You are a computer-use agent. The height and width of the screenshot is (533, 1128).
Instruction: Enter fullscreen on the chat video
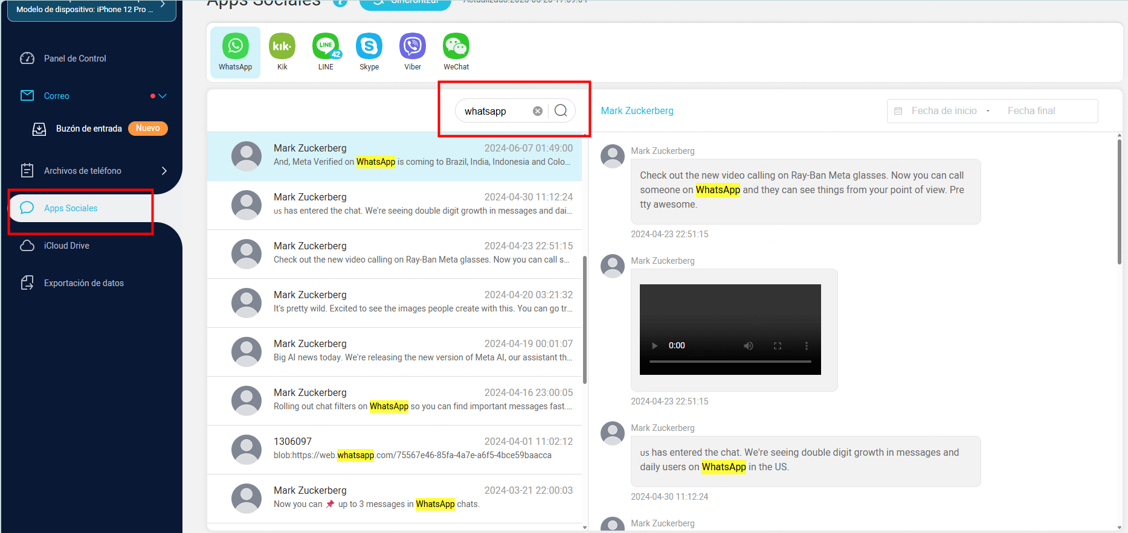(x=778, y=346)
